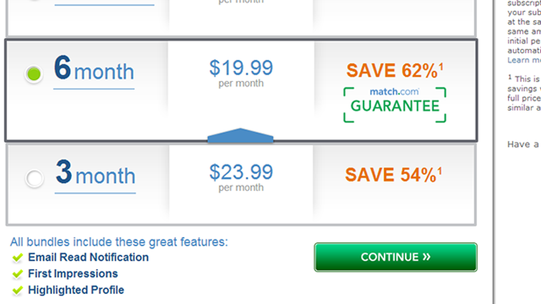
Task: Click checkmark icon beside Highlighted Profile
Action: pos(18,290)
